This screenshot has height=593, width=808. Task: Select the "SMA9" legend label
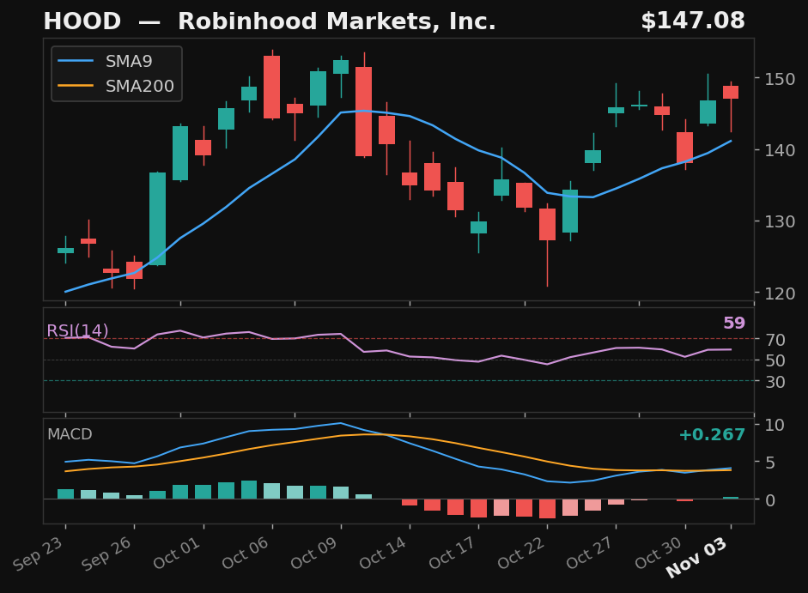click(x=129, y=61)
